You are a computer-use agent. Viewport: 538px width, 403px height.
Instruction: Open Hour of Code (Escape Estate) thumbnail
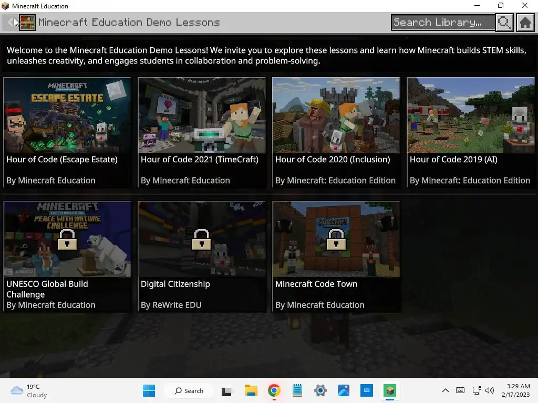pos(67,115)
